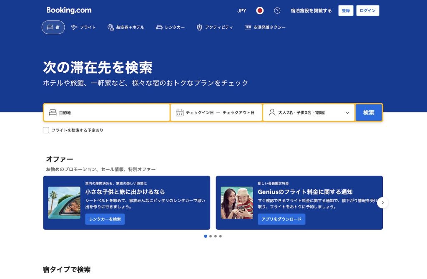This screenshot has width=427, height=279.
Task: Click the アプリをダウンロード button
Action: point(281,219)
